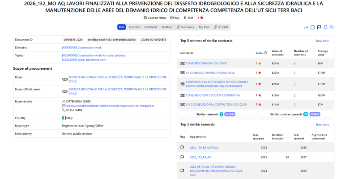
Task: Click the 2 star score for CONSORZIO INNOVA
Action: (x=258, y=64)
